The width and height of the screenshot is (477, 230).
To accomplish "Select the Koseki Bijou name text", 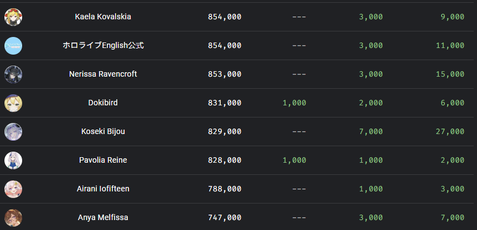I will click(103, 131).
